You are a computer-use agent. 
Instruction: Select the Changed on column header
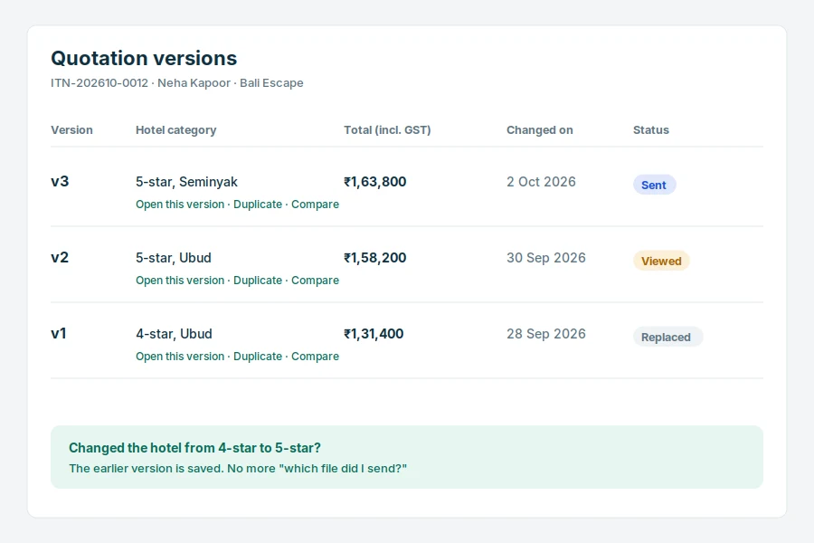(x=539, y=130)
